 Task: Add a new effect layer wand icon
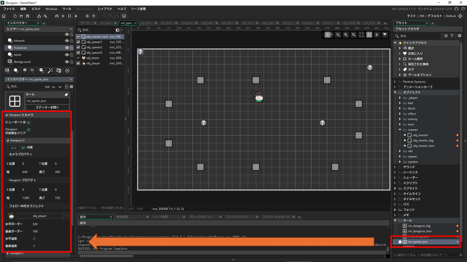click(x=50, y=70)
